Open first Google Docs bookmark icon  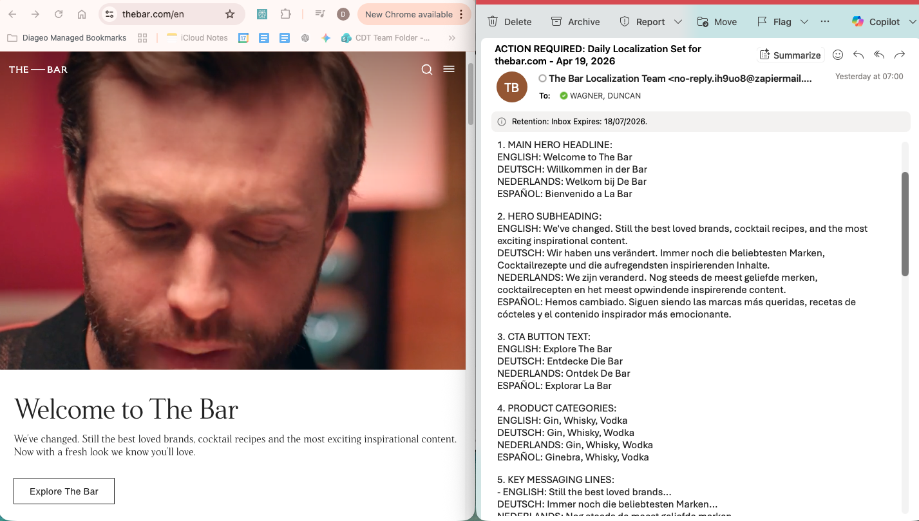[264, 38]
